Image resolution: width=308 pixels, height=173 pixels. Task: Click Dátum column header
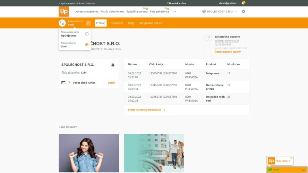click(x=132, y=64)
